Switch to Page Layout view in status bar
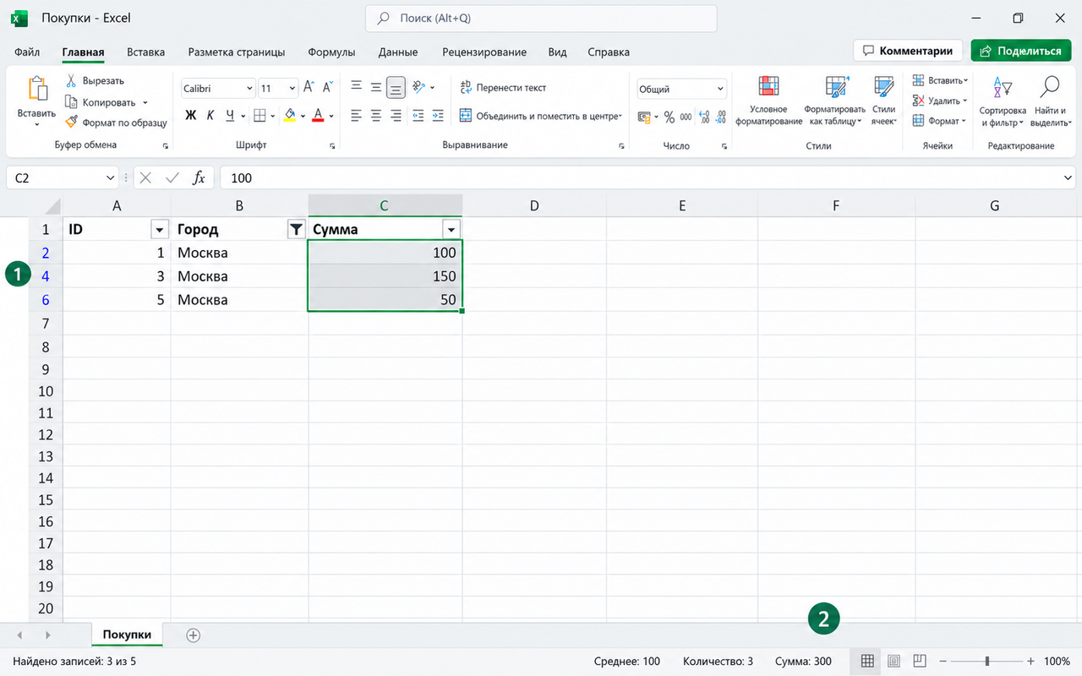1082x676 pixels. [x=893, y=661]
